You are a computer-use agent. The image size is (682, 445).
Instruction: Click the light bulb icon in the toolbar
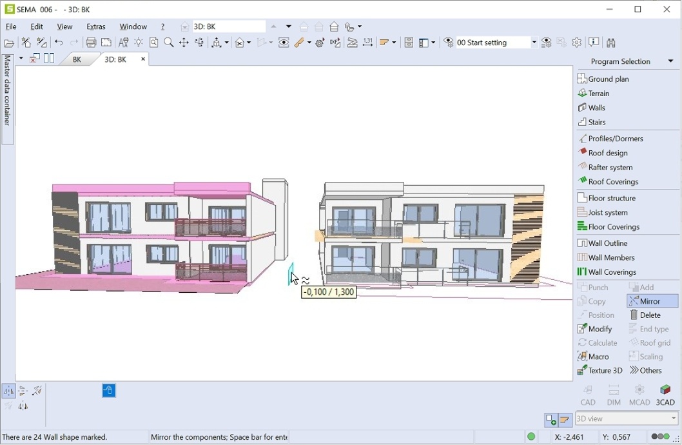tap(139, 43)
